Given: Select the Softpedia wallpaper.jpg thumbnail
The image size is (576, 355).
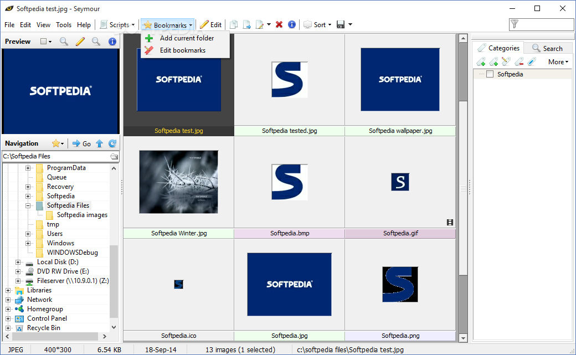Looking at the screenshot, I should 400,79.
